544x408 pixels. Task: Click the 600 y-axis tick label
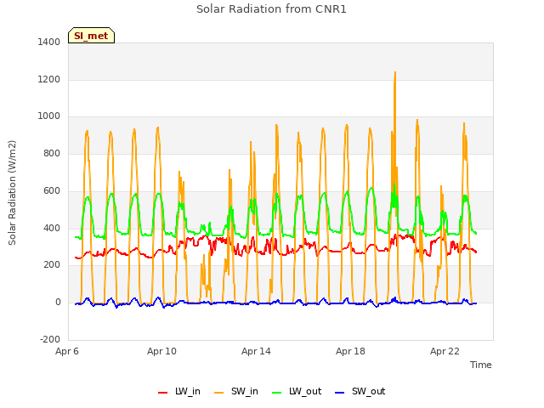tap(52, 190)
